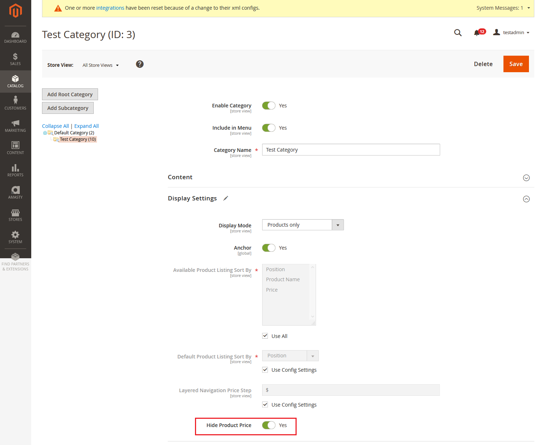
Task: Click the Save button
Action: point(516,64)
